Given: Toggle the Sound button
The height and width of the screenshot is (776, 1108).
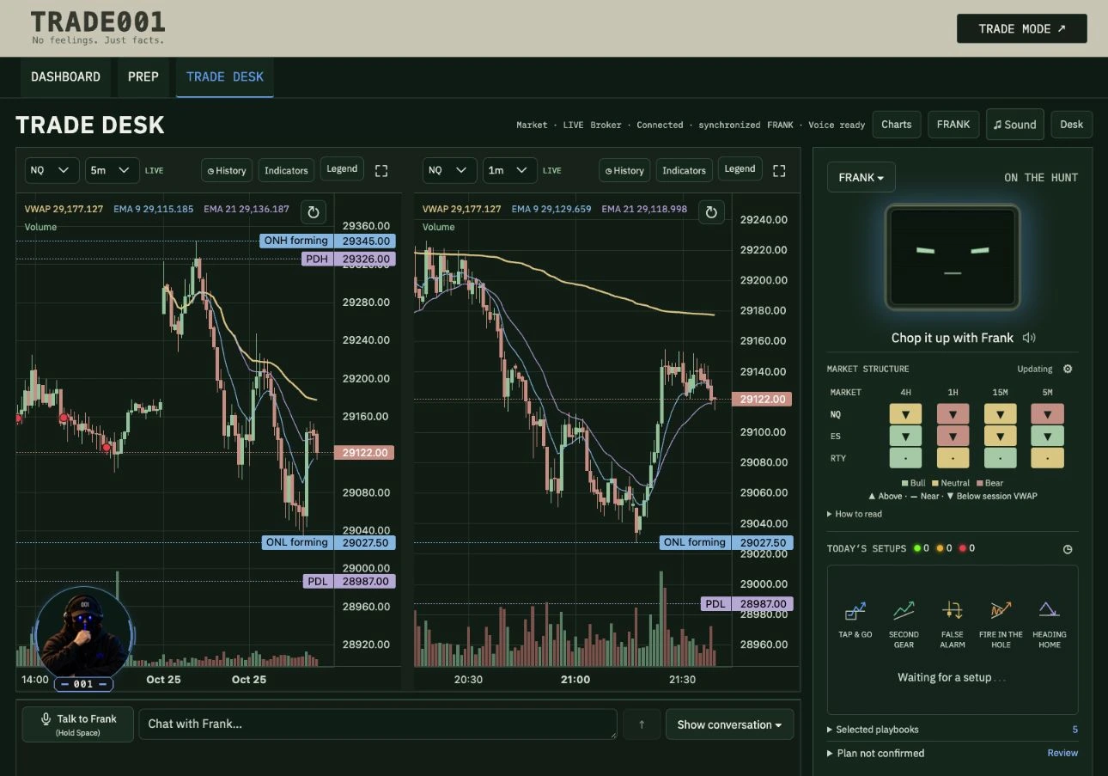Looking at the screenshot, I should (1014, 125).
